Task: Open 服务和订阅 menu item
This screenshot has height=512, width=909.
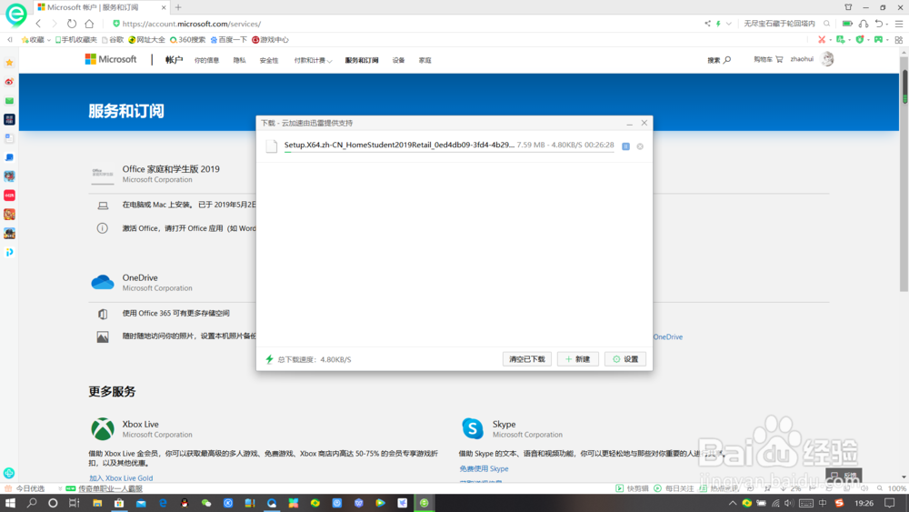Action: (x=362, y=60)
